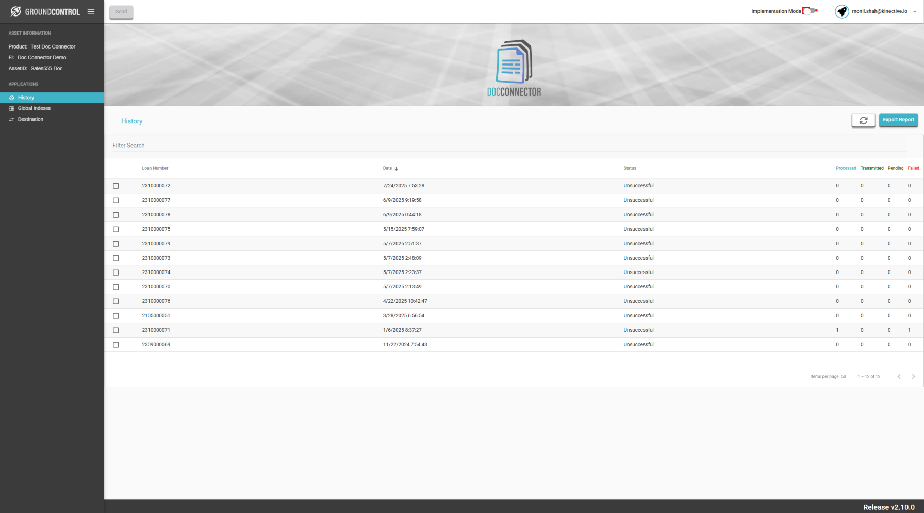Click the Date sort arrow icon
Viewport: 924px width, 513px height.
pyautogui.click(x=396, y=169)
